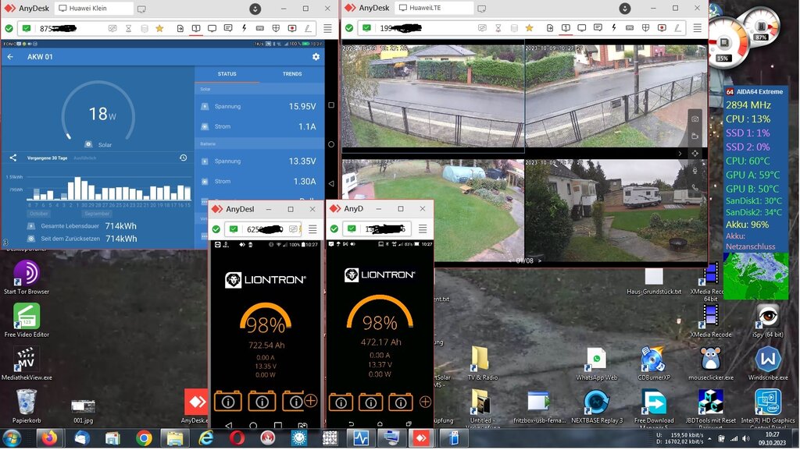Image resolution: width=800 pixels, height=450 pixels.
Task: Start phone call icon in camera side panel
Action: click(x=695, y=187)
